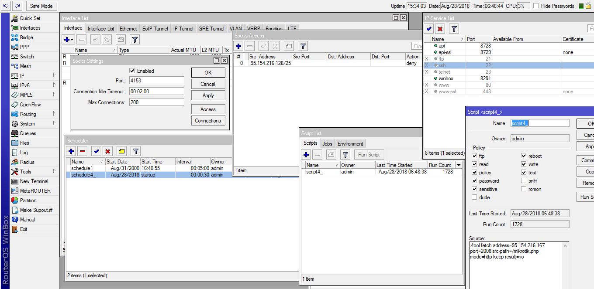Toggle the Hide Passwords checkbox
This screenshot has width=594, height=289.
(536, 6)
